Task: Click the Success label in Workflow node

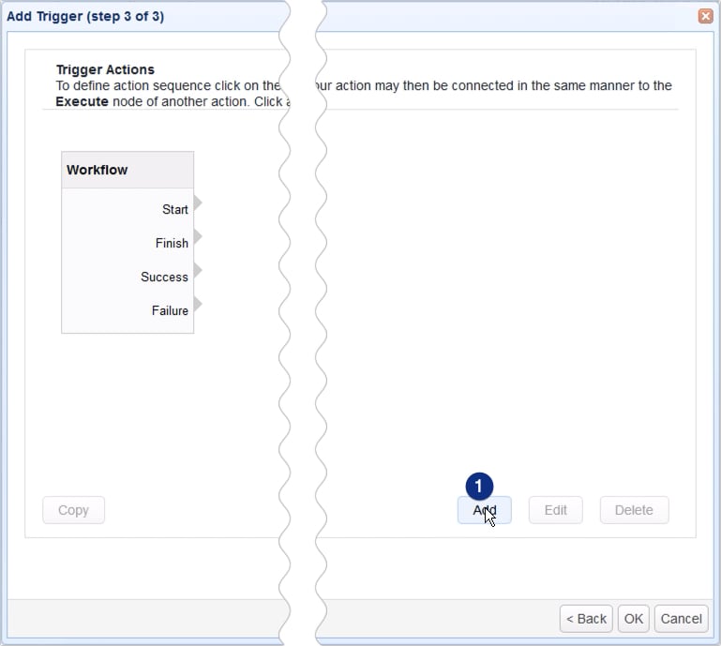Action: 164,277
